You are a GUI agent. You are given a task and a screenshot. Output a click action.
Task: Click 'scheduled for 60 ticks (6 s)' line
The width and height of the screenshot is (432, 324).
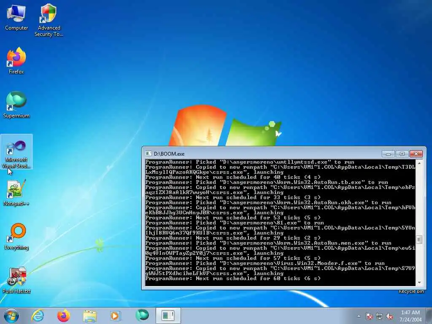click(233, 278)
